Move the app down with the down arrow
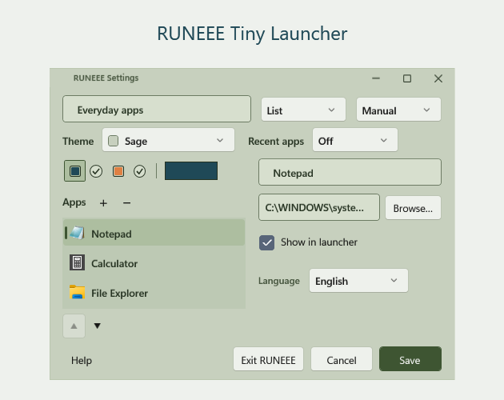Viewport: 504px width, 400px height. (97, 326)
